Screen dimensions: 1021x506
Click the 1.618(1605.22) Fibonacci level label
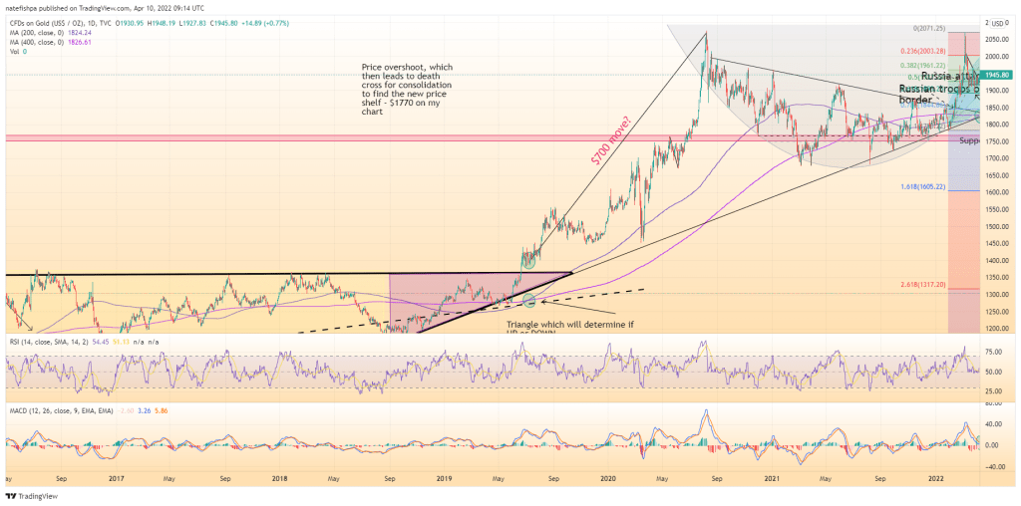click(921, 186)
